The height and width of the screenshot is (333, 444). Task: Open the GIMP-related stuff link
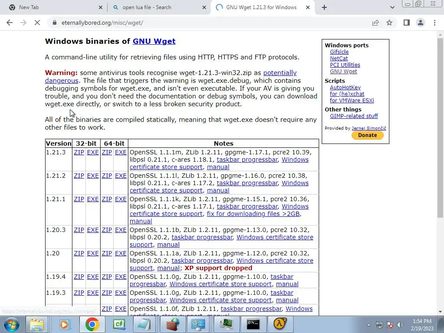(x=354, y=116)
